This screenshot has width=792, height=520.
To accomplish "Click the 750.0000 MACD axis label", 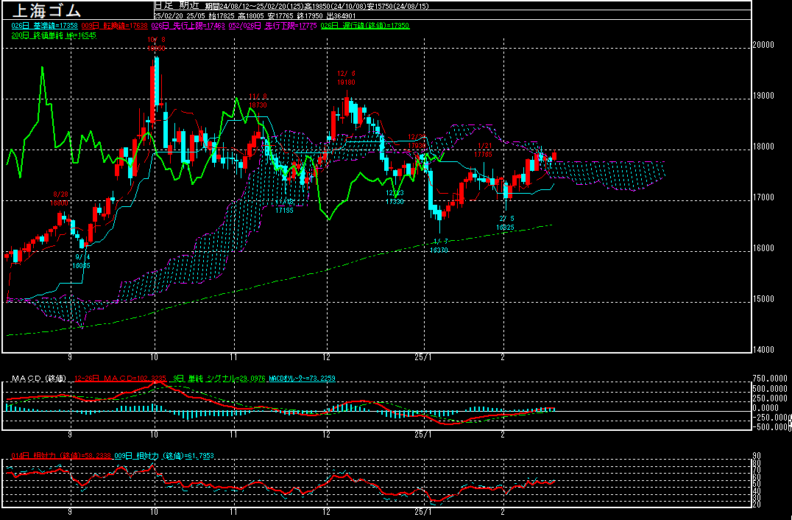I will 770,379.
